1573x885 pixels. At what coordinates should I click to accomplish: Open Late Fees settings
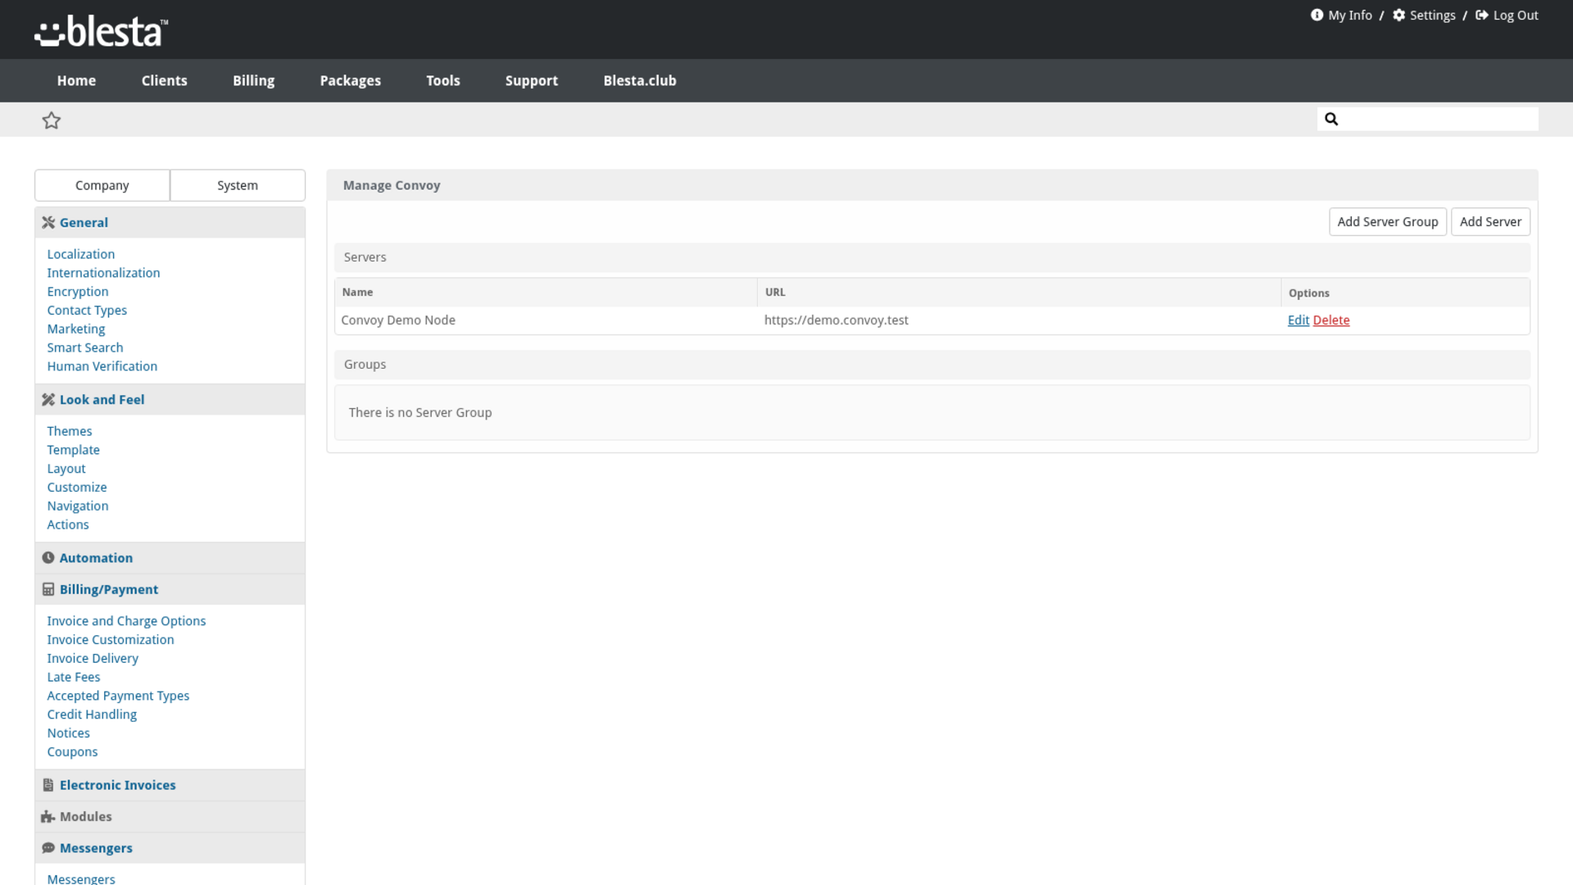coord(74,678)
